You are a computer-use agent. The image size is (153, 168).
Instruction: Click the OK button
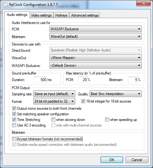pyautogui.click(x=112, y=160)
